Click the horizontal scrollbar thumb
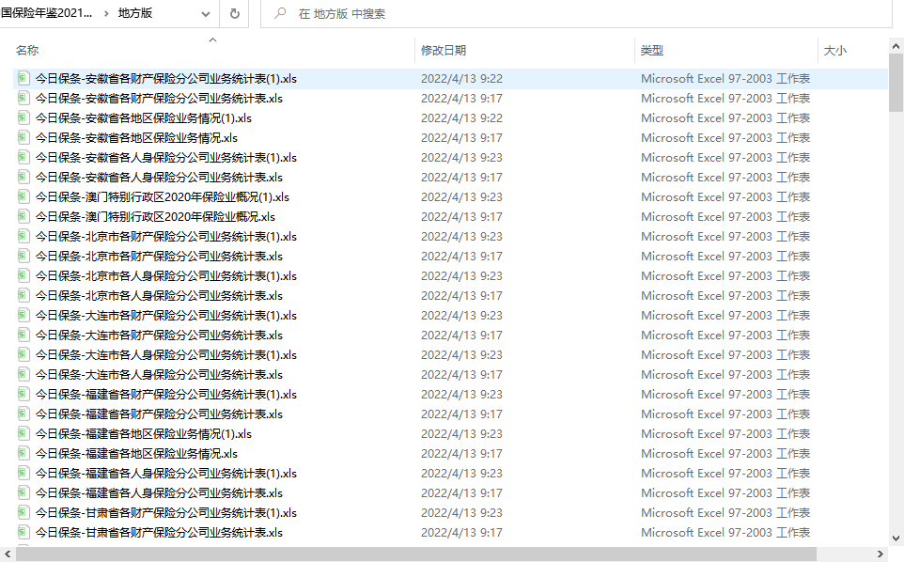This screenshot has height=562, width=904. pyautogui.click(x=416, y=554)
